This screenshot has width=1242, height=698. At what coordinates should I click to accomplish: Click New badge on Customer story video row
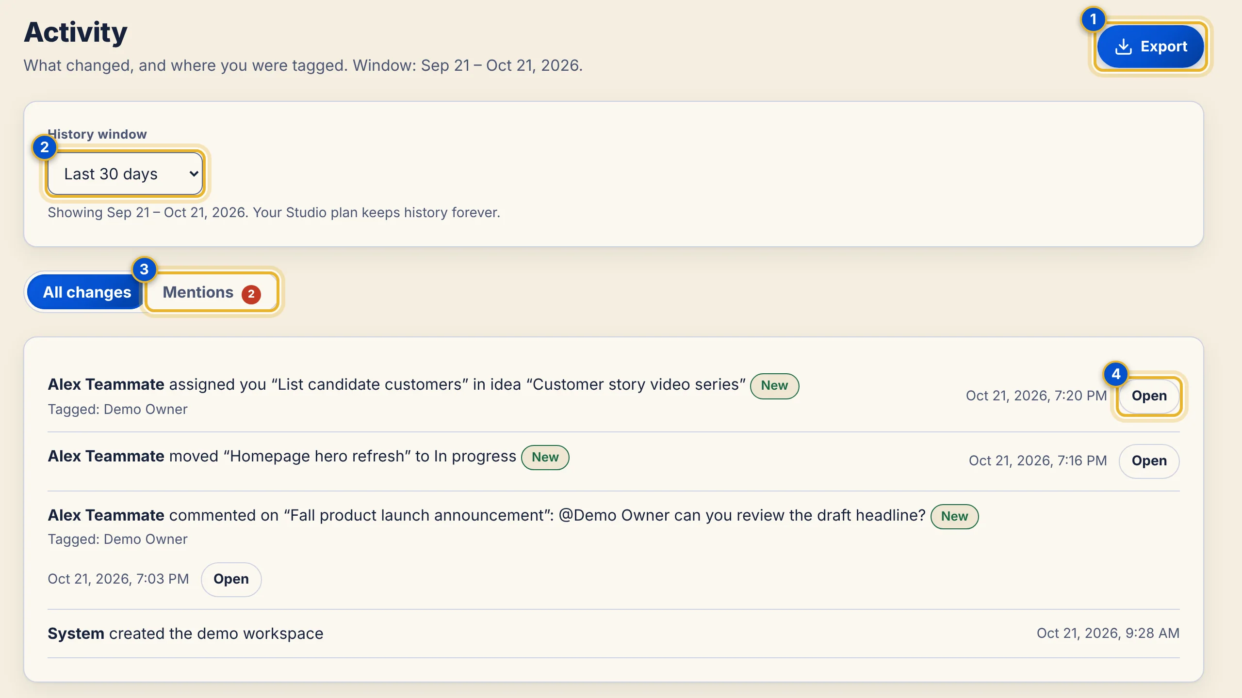click(774, 385)
